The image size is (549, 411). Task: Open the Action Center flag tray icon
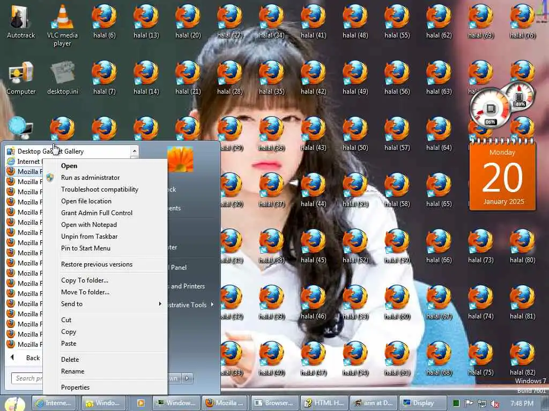click(x=469, y=404)
